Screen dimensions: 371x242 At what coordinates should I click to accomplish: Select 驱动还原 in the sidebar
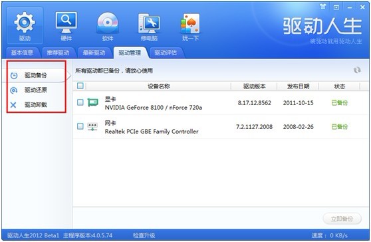pyautogui.click(x=35, y=90)
